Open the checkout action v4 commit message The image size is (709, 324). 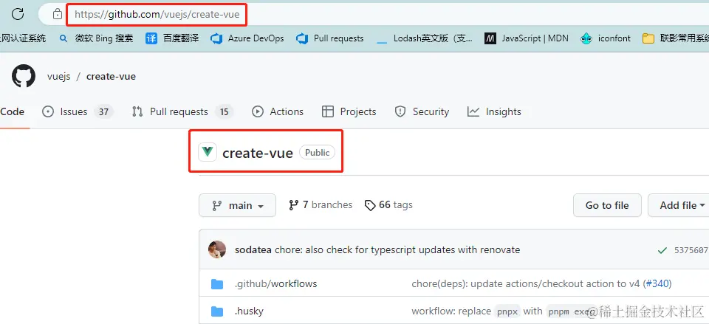[x=526, y=284]
